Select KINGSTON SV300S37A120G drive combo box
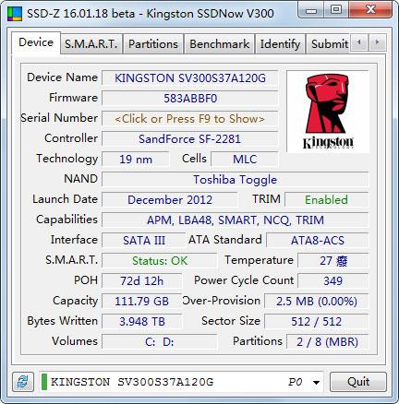399x404 pixels. 181,382
